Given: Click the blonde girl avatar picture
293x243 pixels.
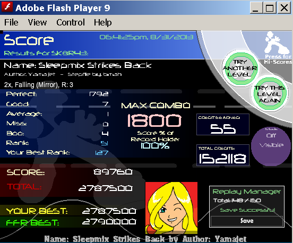Looking at the screenshot, I should pos(171,207).
